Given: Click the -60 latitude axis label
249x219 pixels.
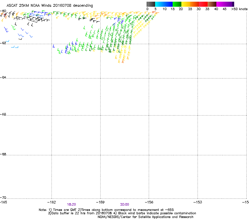Looking at the screenshot, I should point(3,11).
